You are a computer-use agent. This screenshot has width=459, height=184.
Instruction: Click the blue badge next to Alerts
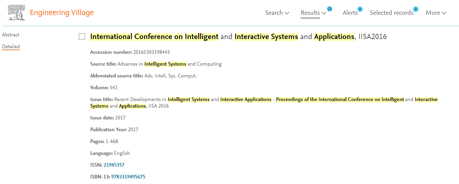pos(360,9)
